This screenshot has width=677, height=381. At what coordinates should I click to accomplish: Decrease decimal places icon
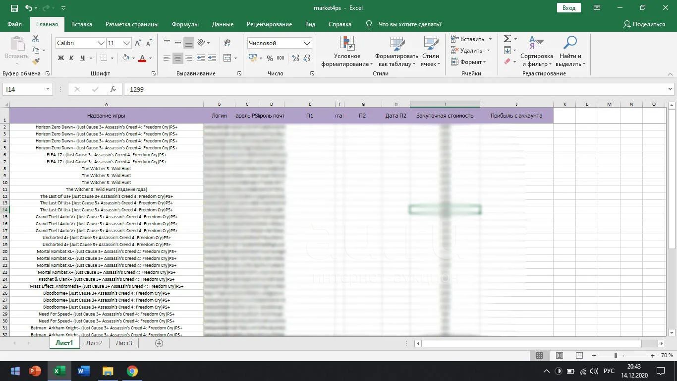[308, 58]
